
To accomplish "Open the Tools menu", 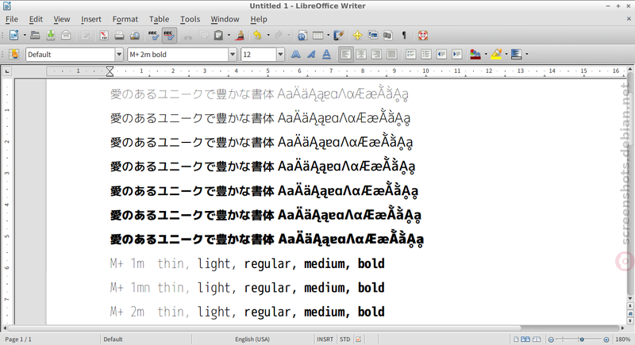I will 190,19.
